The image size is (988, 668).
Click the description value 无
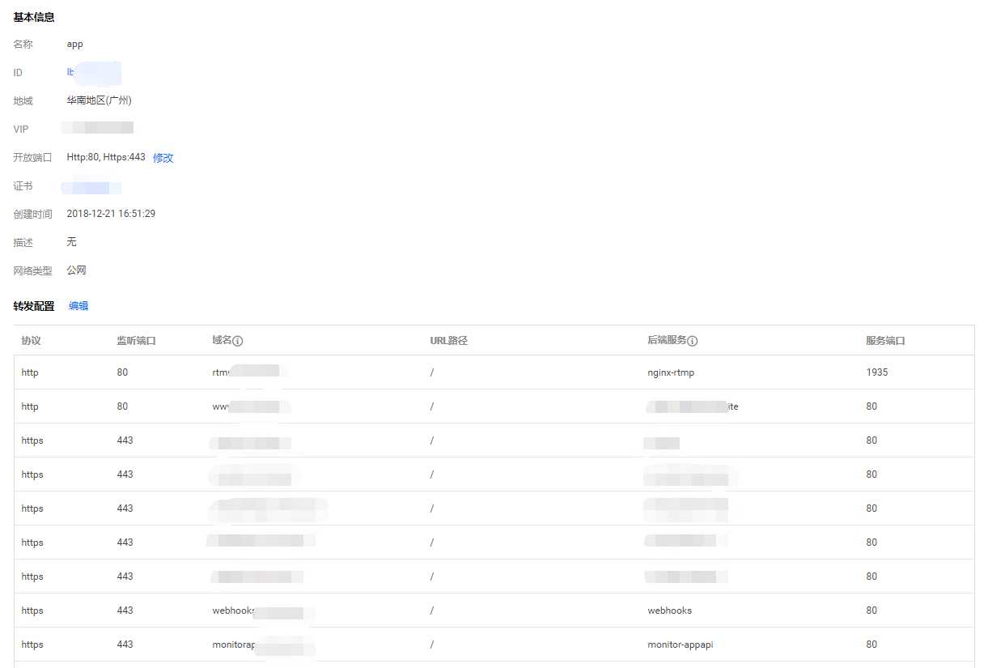coord(71,242)
